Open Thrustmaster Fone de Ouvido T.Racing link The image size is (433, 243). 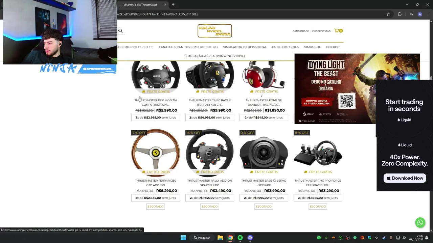click(x=264, y=102)
